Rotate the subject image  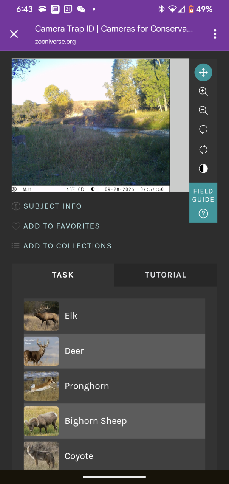(203, 130)
